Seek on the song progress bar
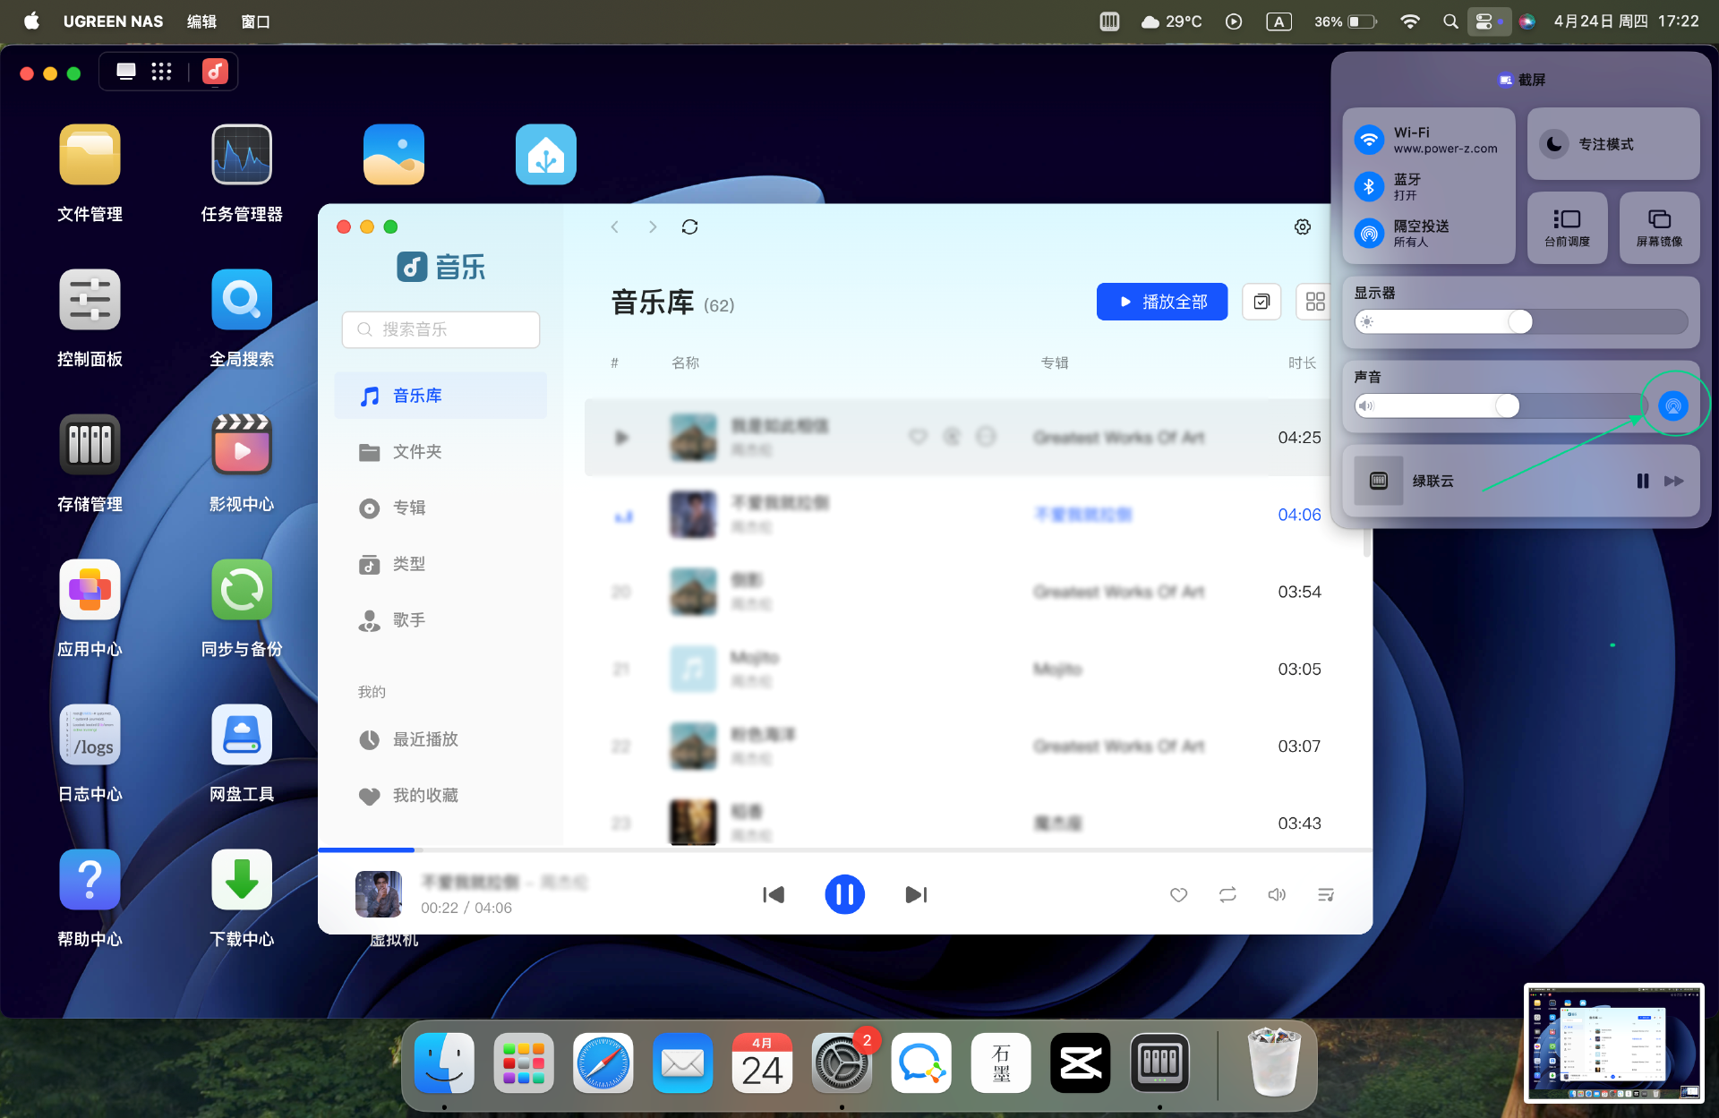Screen dimensions: 1719x1118 click(x=845, y=849)
